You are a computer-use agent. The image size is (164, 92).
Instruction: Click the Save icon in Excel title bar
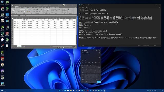[13, 5]
